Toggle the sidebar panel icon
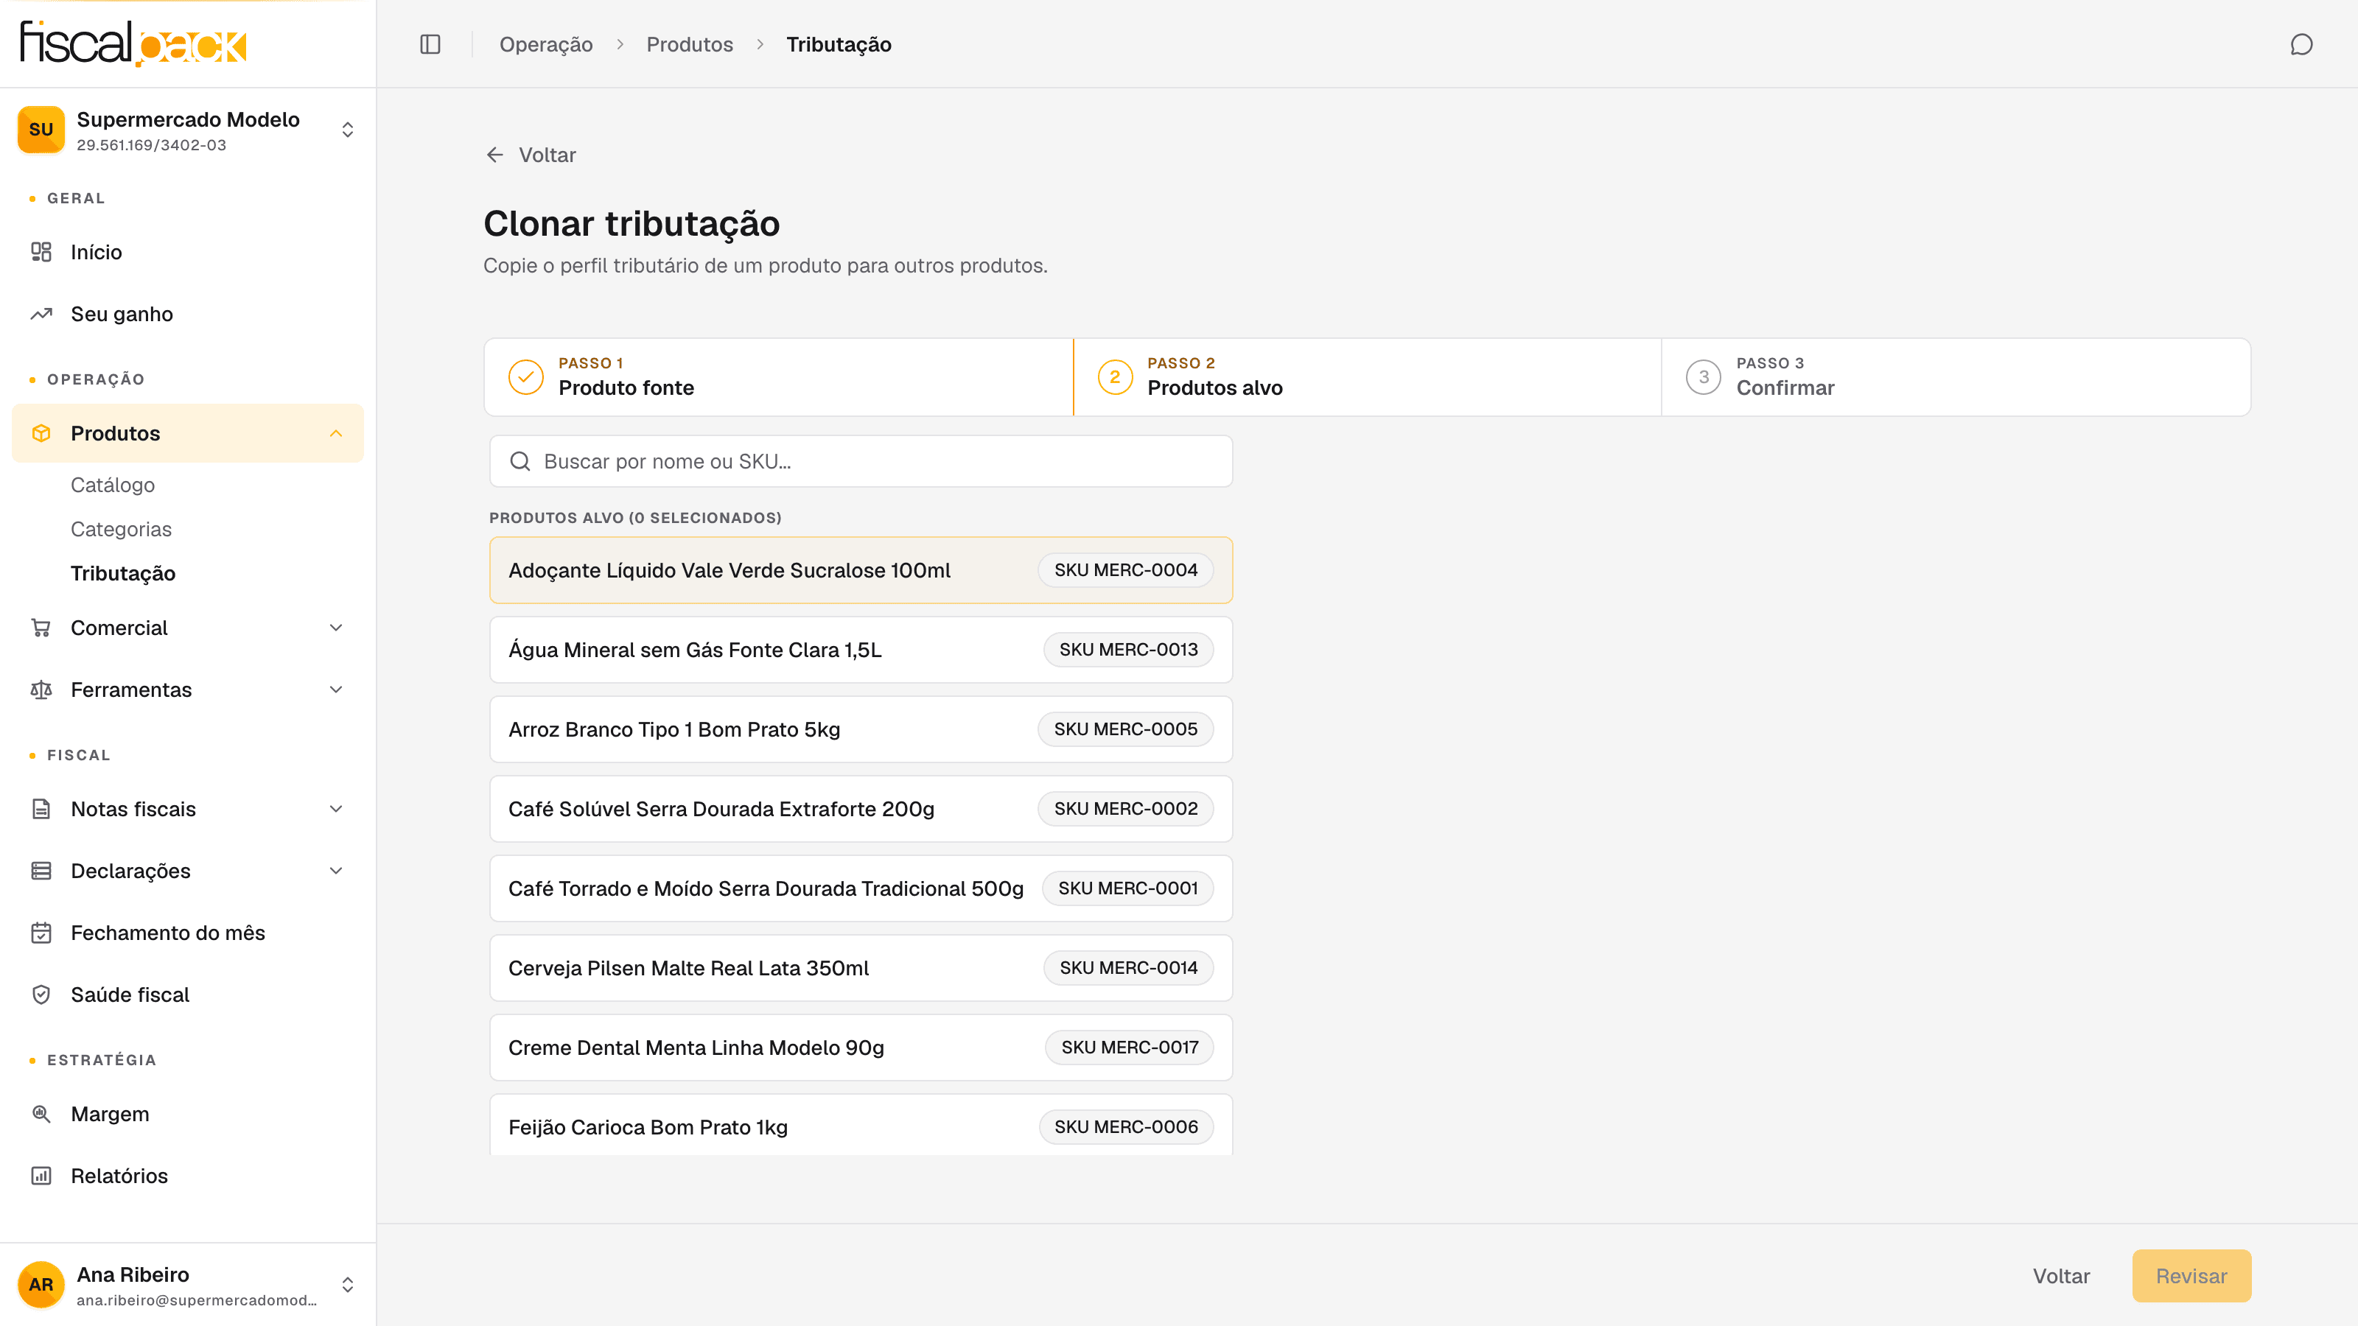The width and height of the screenshot is (2358, 1326). (430, 44)
